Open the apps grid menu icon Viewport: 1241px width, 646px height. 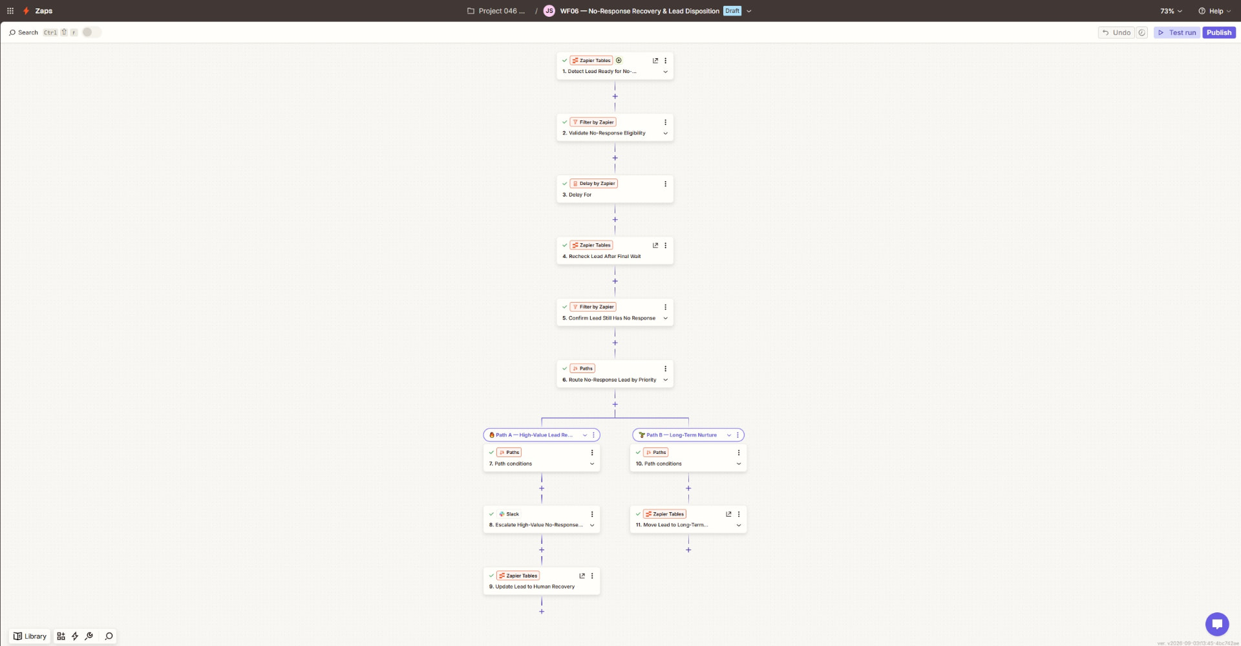point(10,11)
